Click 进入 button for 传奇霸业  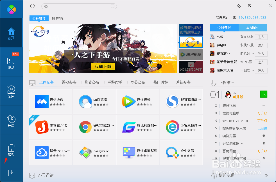pos(261,54)
